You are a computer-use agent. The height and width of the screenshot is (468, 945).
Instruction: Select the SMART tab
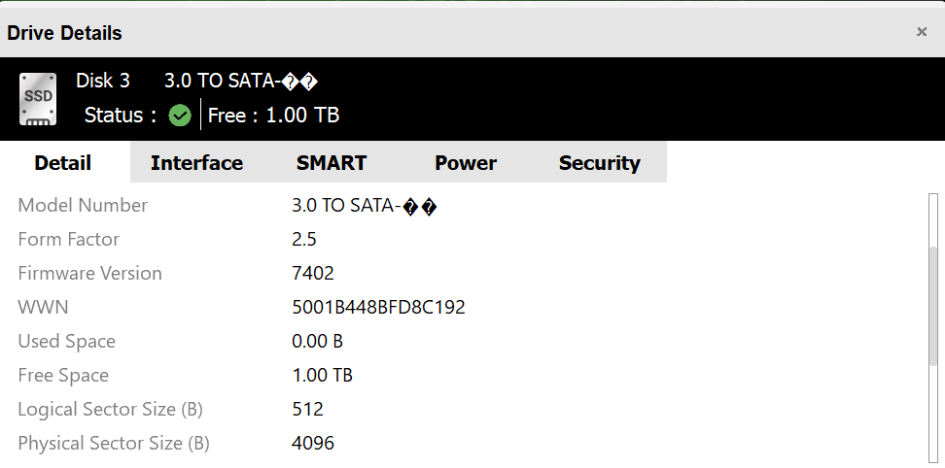tap(332, 163)
